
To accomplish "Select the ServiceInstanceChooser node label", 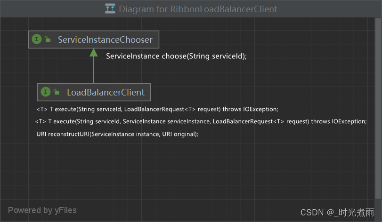I will click(105, 40).
